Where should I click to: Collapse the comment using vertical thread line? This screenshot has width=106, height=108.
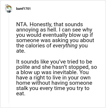9,58
